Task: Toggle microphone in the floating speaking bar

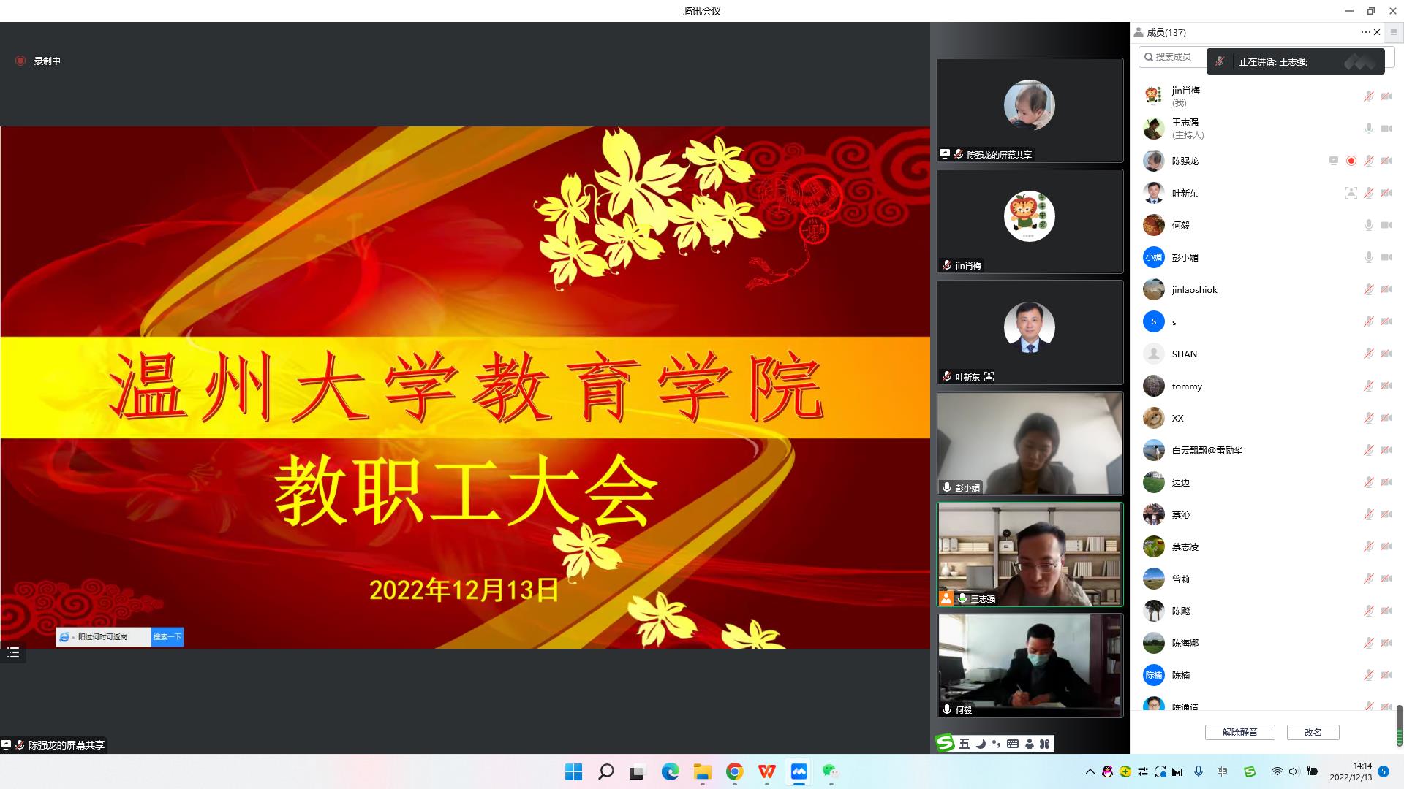Action: pyautogui.click(x=1219, y=62)
